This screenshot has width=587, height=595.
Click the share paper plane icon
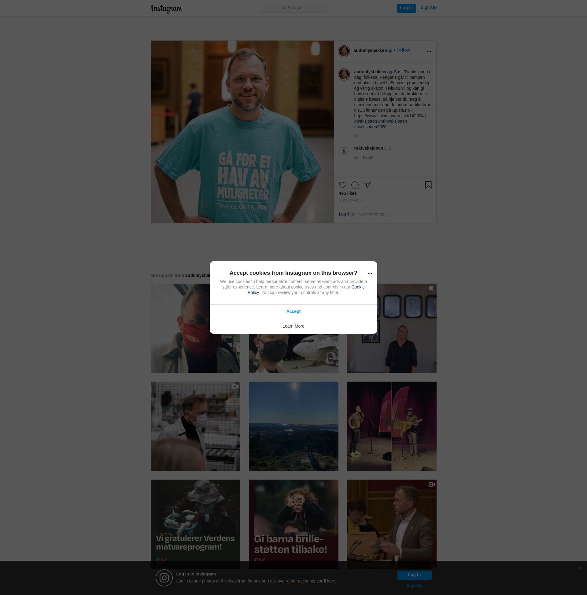pyautogui.click(x=367, y=185)
